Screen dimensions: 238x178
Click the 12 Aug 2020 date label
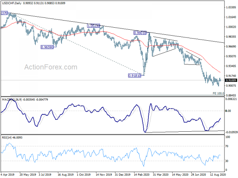click(x=218, y=175)
